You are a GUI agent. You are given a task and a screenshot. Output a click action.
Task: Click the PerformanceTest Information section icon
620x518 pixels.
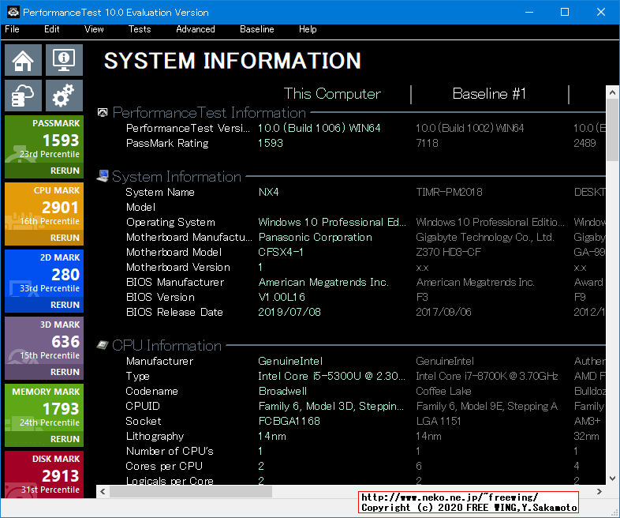[103, 113]
